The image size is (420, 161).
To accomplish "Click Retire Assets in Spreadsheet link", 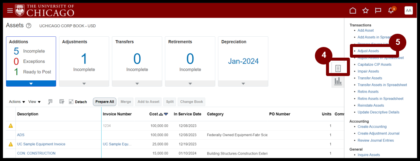I will pos(380,99).
